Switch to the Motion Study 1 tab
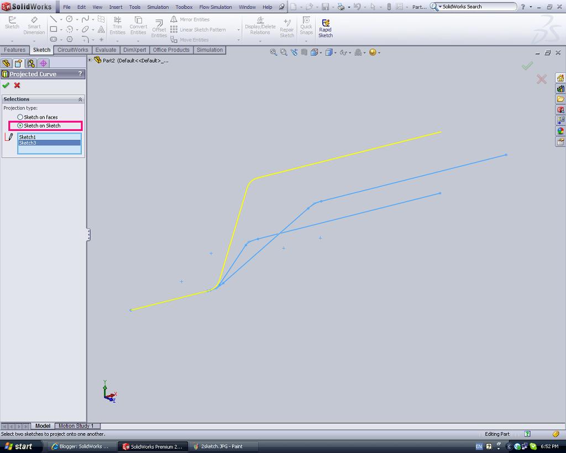Image resolution: width=566 pixels, height=453 pixels. click(x=76, y=425)
